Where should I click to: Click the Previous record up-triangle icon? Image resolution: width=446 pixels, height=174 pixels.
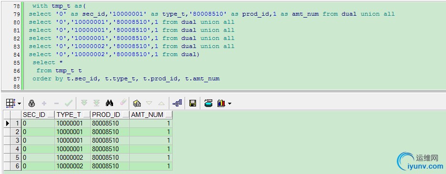(162, 104)
